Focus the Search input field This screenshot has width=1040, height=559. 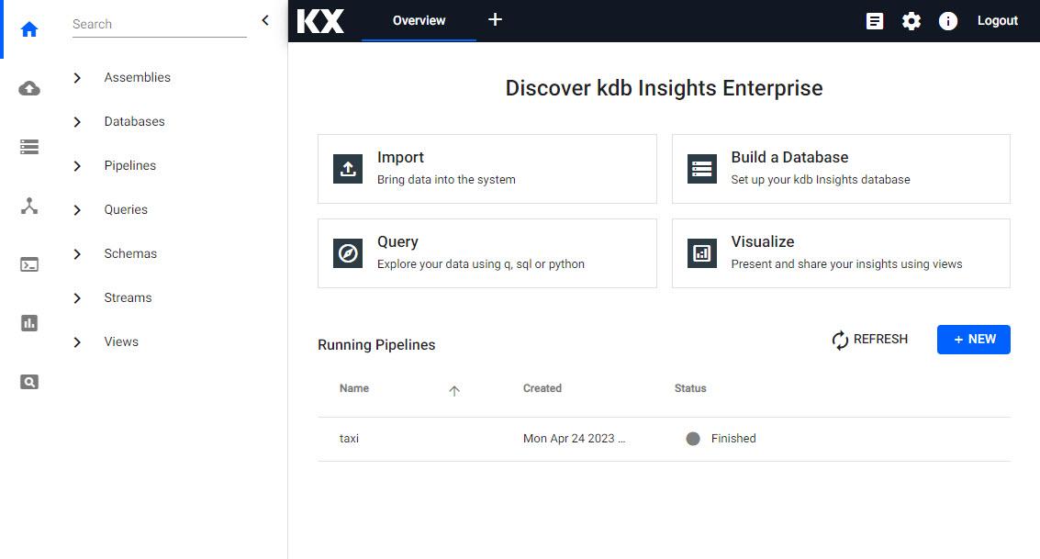click(x=159, y=25)
